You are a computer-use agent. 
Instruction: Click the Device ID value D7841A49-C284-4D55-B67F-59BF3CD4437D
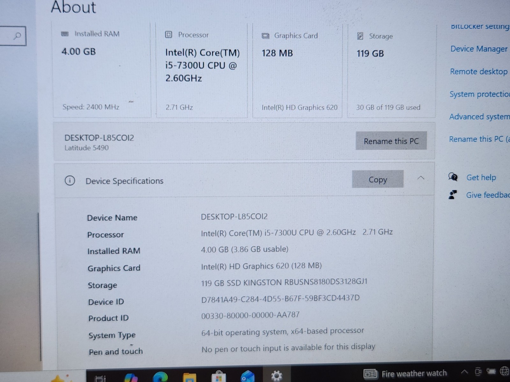point(280,299)
